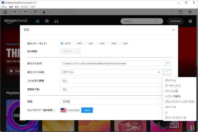This screenshot has height=132, width=198.
Task: Click the output folder path field
Action: tap(113, 63)
